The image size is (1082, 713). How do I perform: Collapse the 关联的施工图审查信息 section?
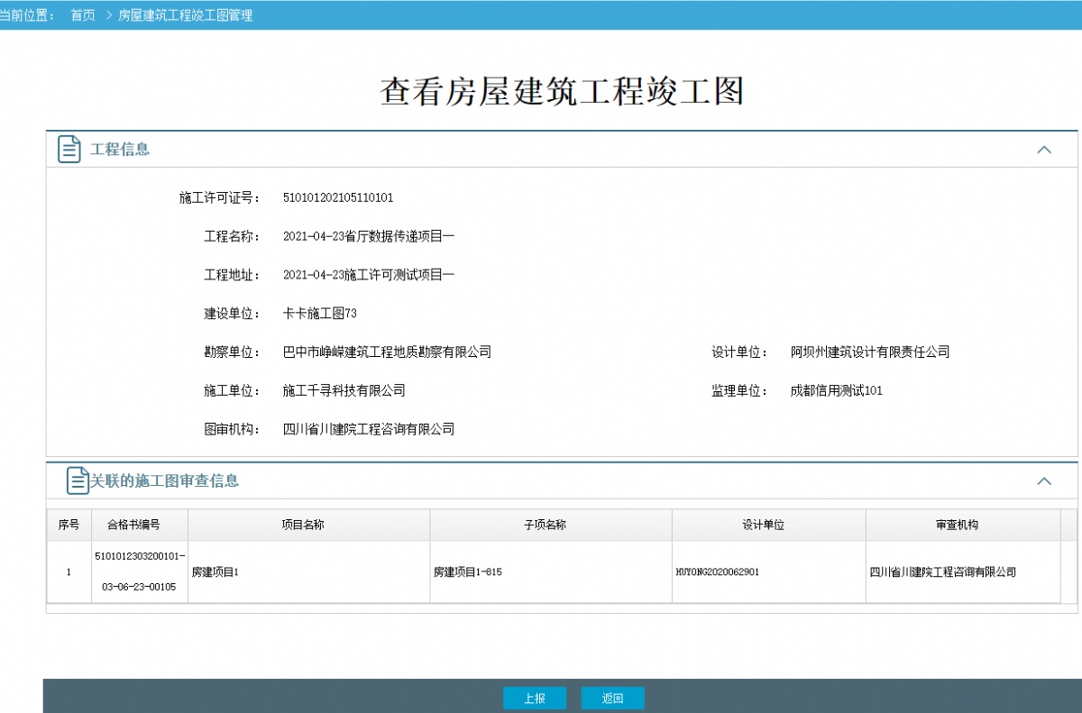tap(1044, 481)
